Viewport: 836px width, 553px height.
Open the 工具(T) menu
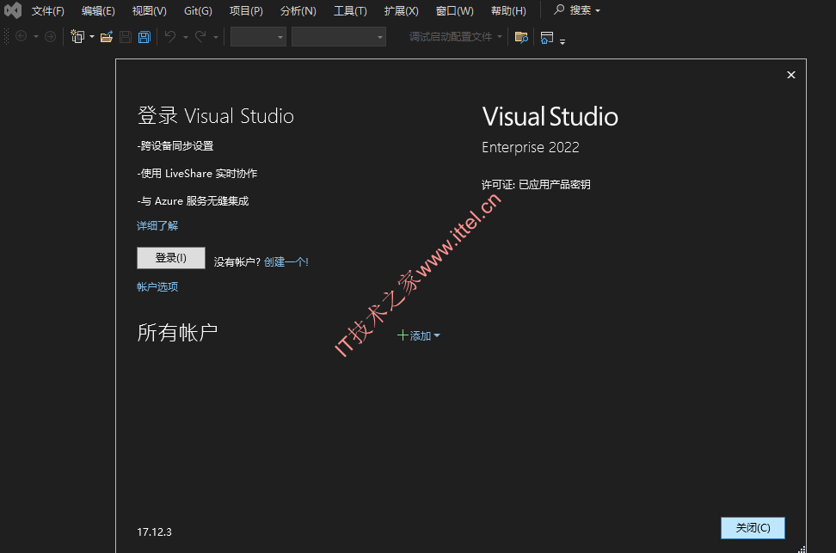[x=350, y=10]
